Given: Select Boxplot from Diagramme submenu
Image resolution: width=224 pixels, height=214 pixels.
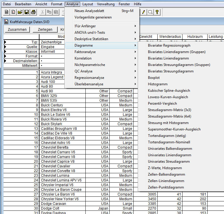Looking at the screenshot, I should tap(181, 78).
